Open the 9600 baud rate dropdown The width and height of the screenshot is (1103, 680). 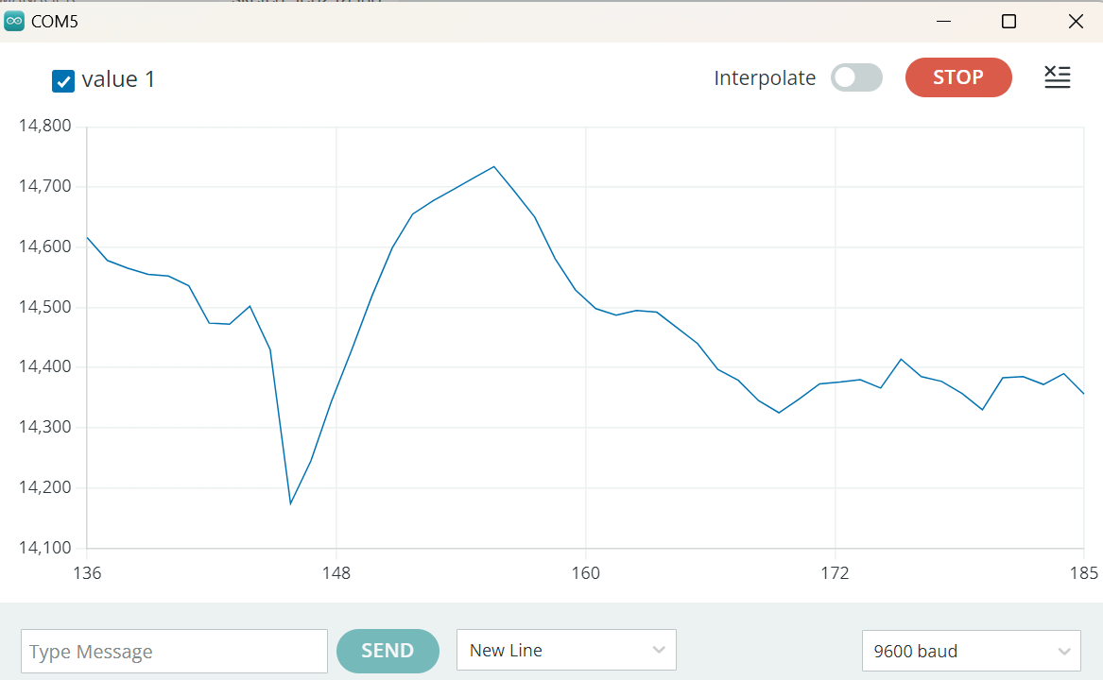971,651
